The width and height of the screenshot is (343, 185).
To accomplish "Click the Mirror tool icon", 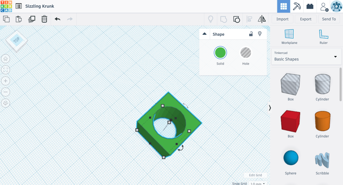I will click(x=262, y=19).
